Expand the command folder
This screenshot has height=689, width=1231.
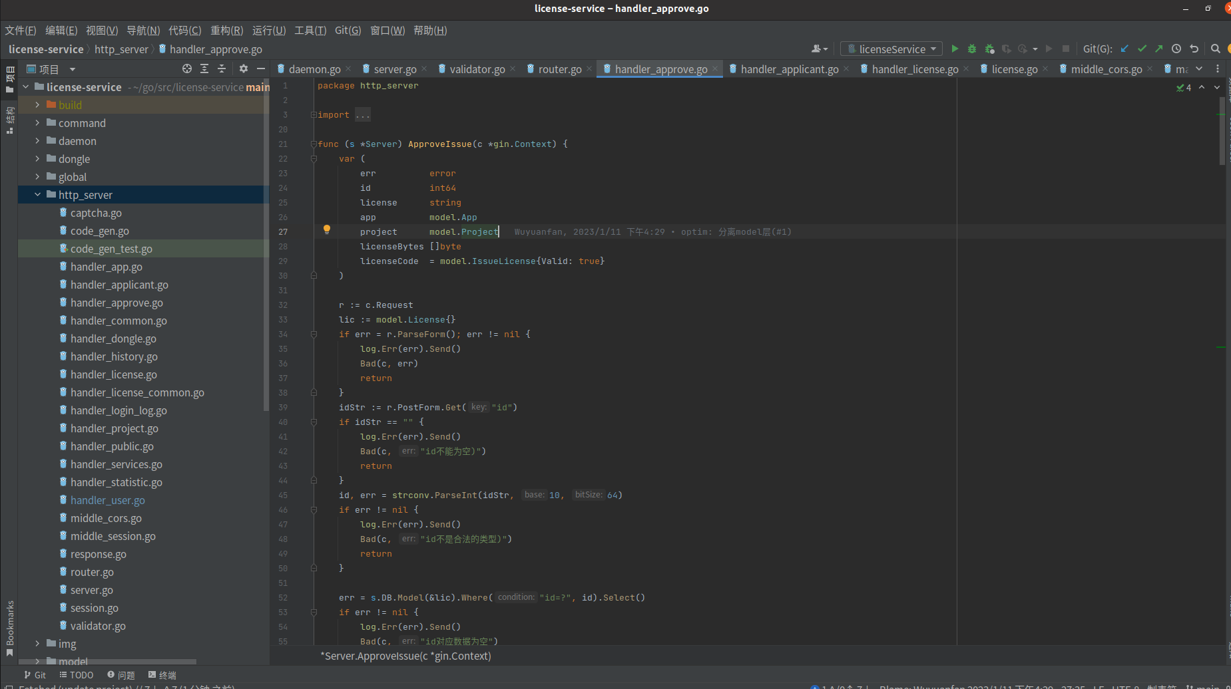pyautogui.click(x=37, y=123)
